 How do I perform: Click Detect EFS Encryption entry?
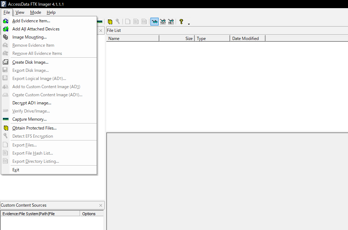[49, 136]
